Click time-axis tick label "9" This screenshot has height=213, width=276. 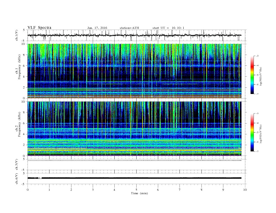223,190
